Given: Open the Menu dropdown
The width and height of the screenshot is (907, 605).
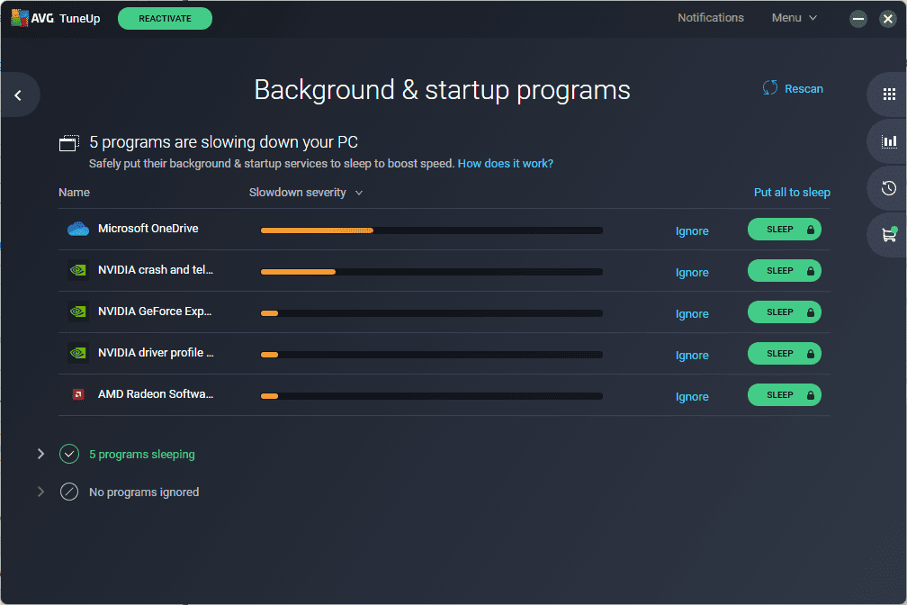Looking at the screenshot, I should (x=795, y=18).
